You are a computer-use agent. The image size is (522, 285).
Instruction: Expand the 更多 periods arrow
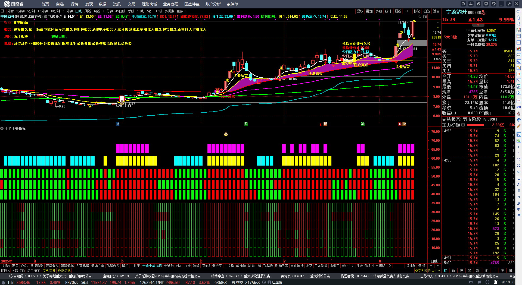click(x=181, y=11)
